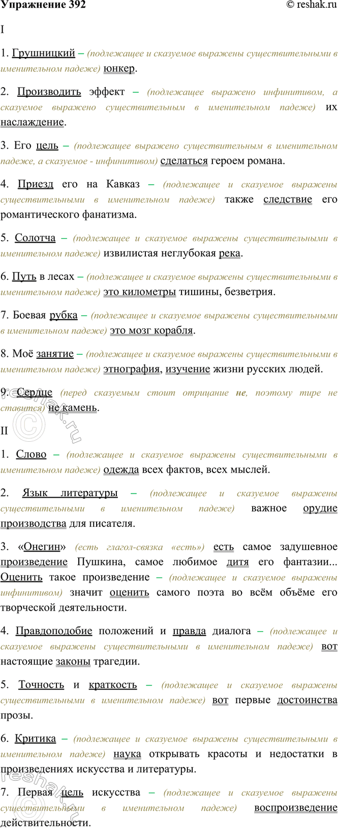Image resolution: width=338 pixels, height=828 pixels.
Task: Click the underlined word "воспроизведение"
Action: click(296, 808)
